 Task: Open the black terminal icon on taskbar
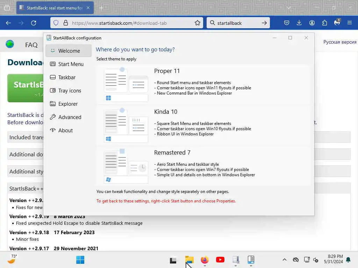pyautogui.click(x=173, y=260)
